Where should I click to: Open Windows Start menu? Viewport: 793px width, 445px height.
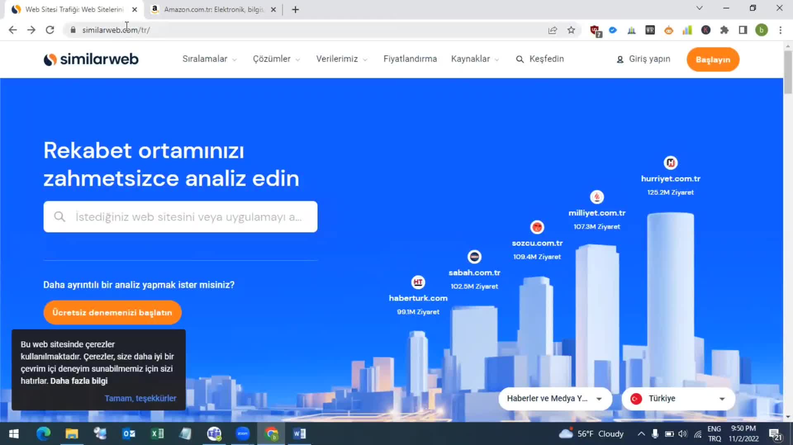point(14,434)
